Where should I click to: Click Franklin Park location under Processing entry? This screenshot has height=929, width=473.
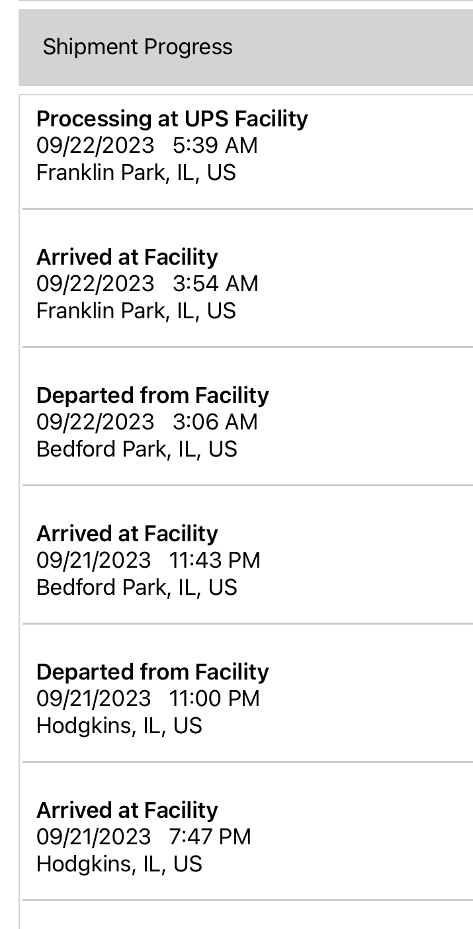click(x=136, y=173)
